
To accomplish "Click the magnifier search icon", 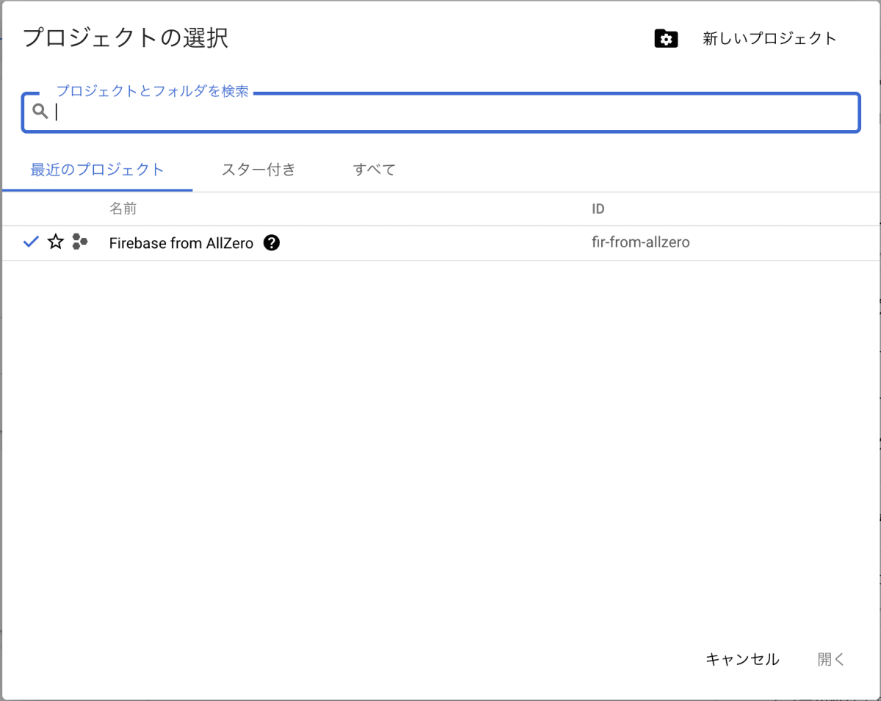I will (x=40, y=112).
